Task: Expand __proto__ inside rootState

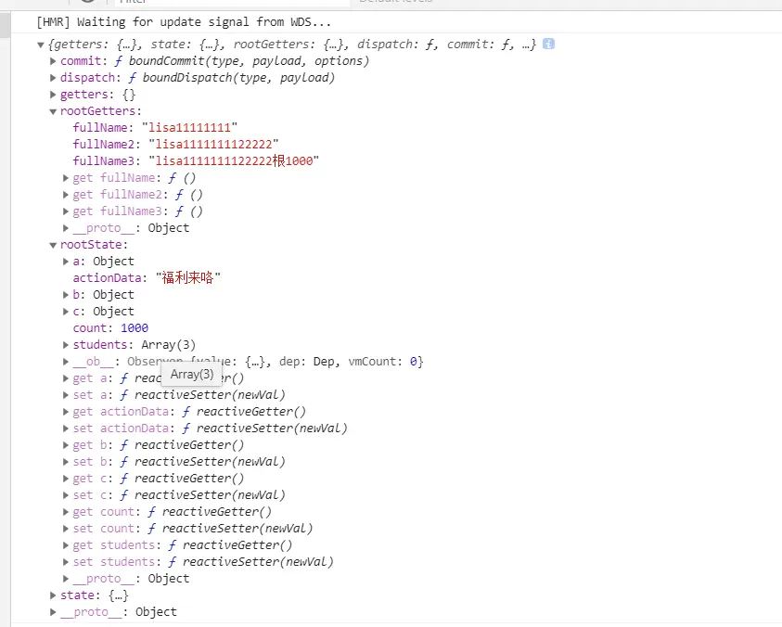Action: pos(65,579)
